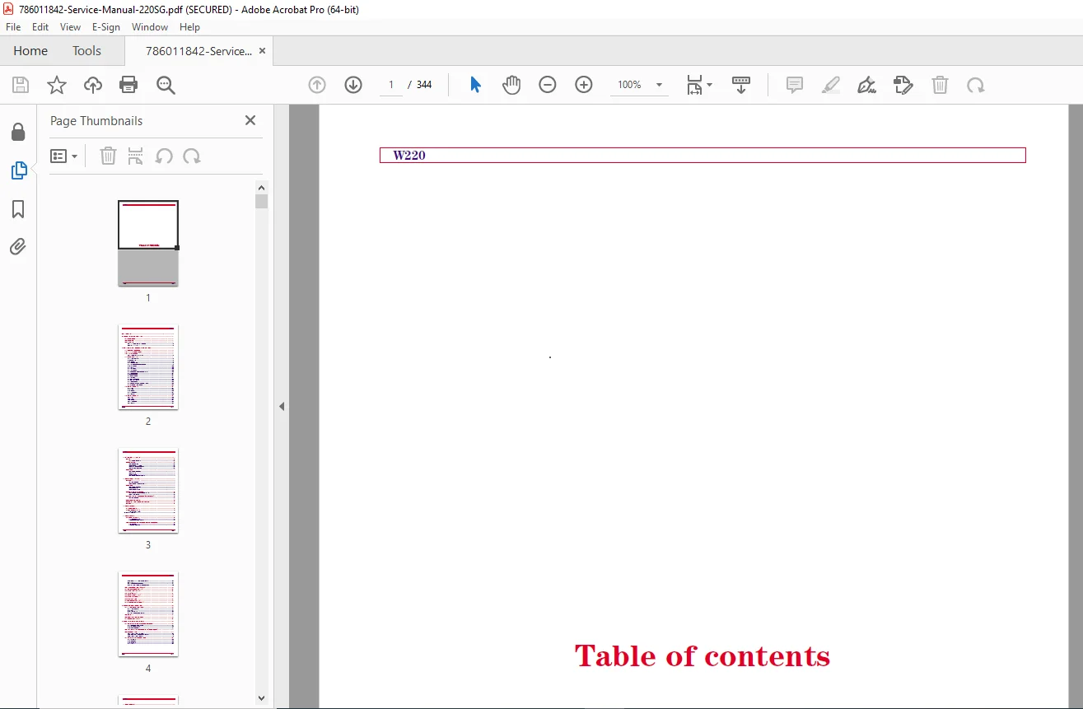Open the Window menu

point(150,27)
